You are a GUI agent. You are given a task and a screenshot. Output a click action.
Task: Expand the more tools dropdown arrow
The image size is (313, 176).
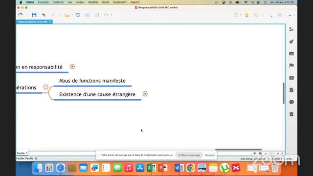point(111,15)
